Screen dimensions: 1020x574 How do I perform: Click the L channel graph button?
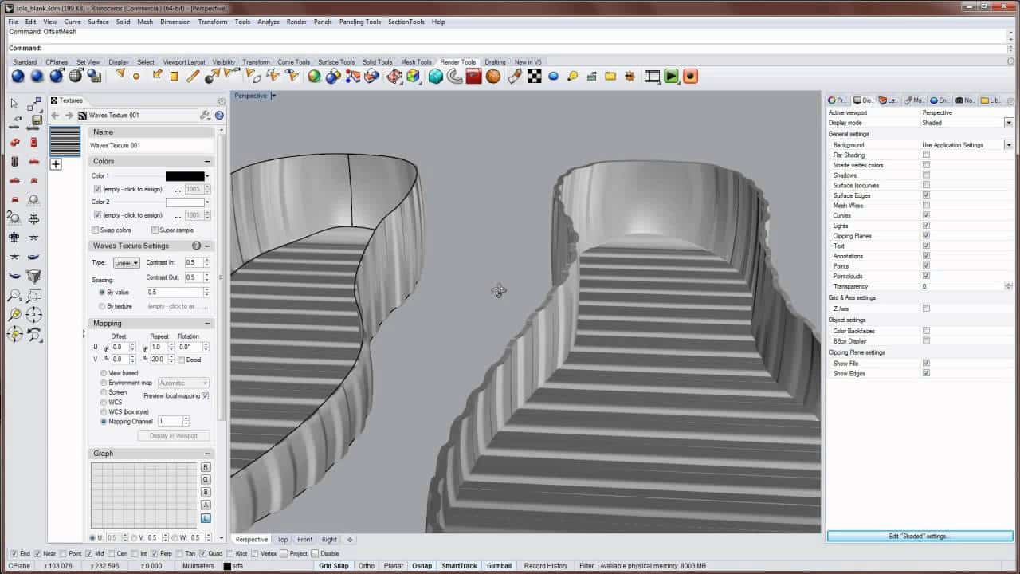click(206, 518)
